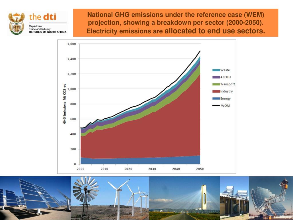Click the blue Energy area in the chart
Image resolution: width=293 pixels, height=220 pixels.
pyautogui.click(x=140, y=161)
